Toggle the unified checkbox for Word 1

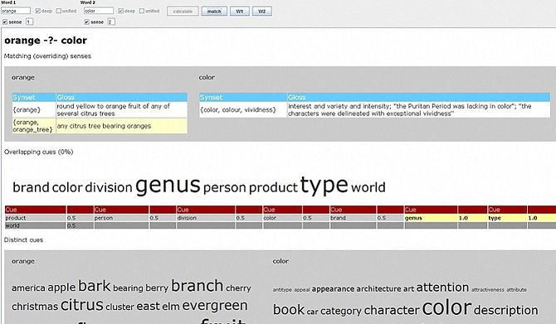[x=59, y=11]
